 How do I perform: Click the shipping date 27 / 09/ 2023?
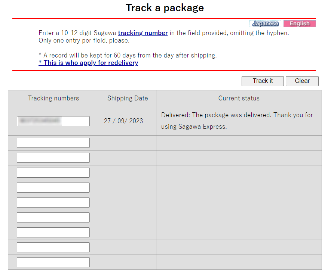tap(123, 121)
